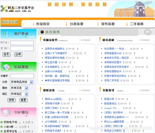Viewport: 155px width, 133px height.
Task: Open listing 教工四舍一室一厅出租
Action: pos(57,113)
